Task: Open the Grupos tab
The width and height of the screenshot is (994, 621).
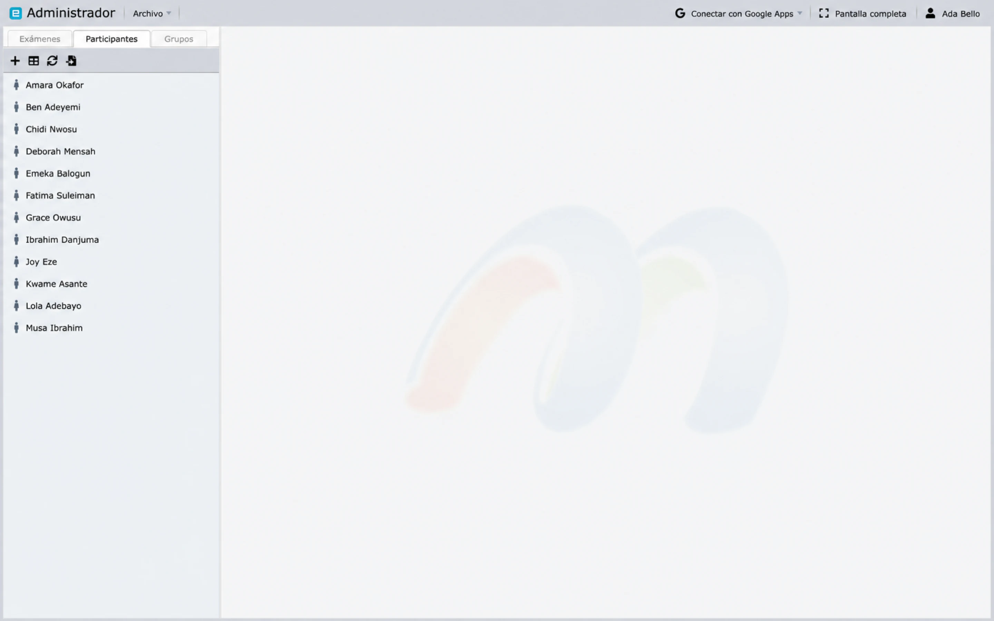Action: coord(179,39)
